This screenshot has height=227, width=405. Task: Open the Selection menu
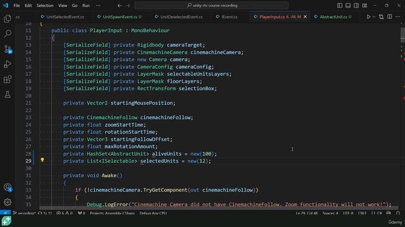(45, 6)
